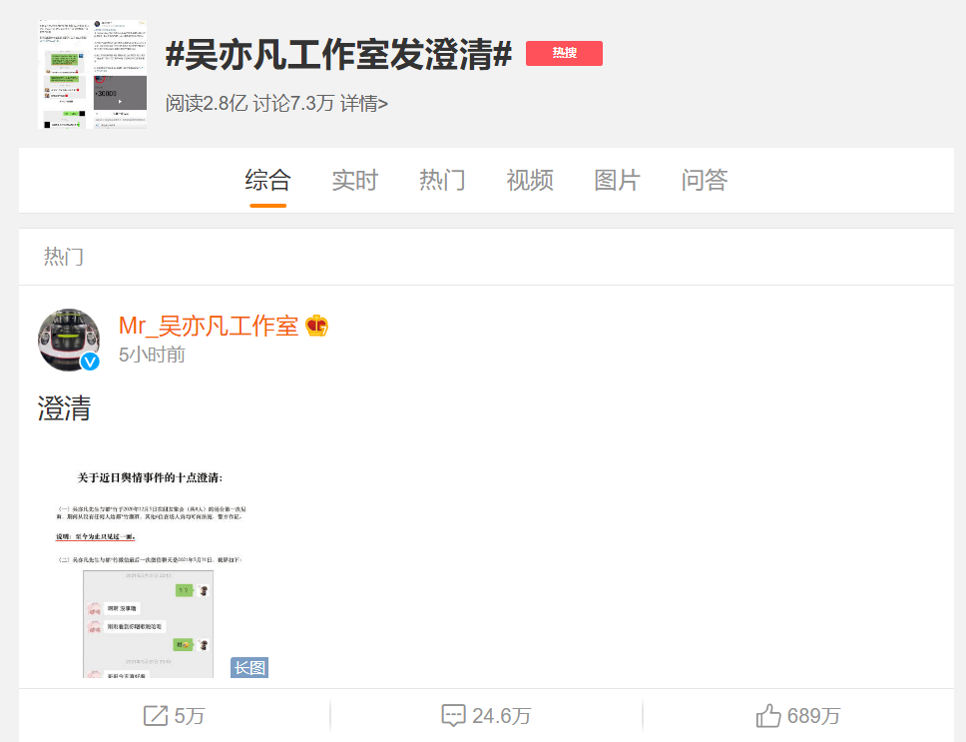Image resolution: width=966 pixels, height=742 pixels.
Task: Open the 视频 tab
Action: tap(530, 180)
